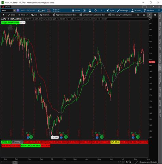This screenshot has width=162, height=164.
Task: Click the four-square grid icon in drawing toolbar
Action: click(x=144, y=15)
